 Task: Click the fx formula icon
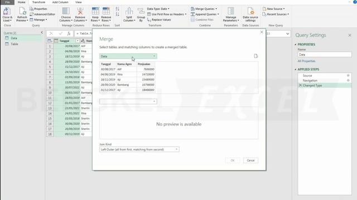69,33
